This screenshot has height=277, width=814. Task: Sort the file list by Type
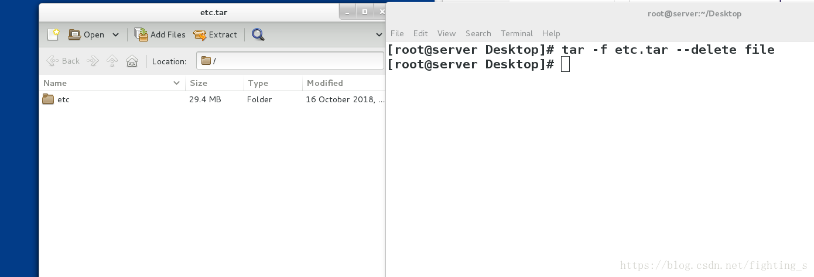273,83
